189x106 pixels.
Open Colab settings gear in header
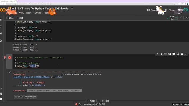(x=179, y=10)
